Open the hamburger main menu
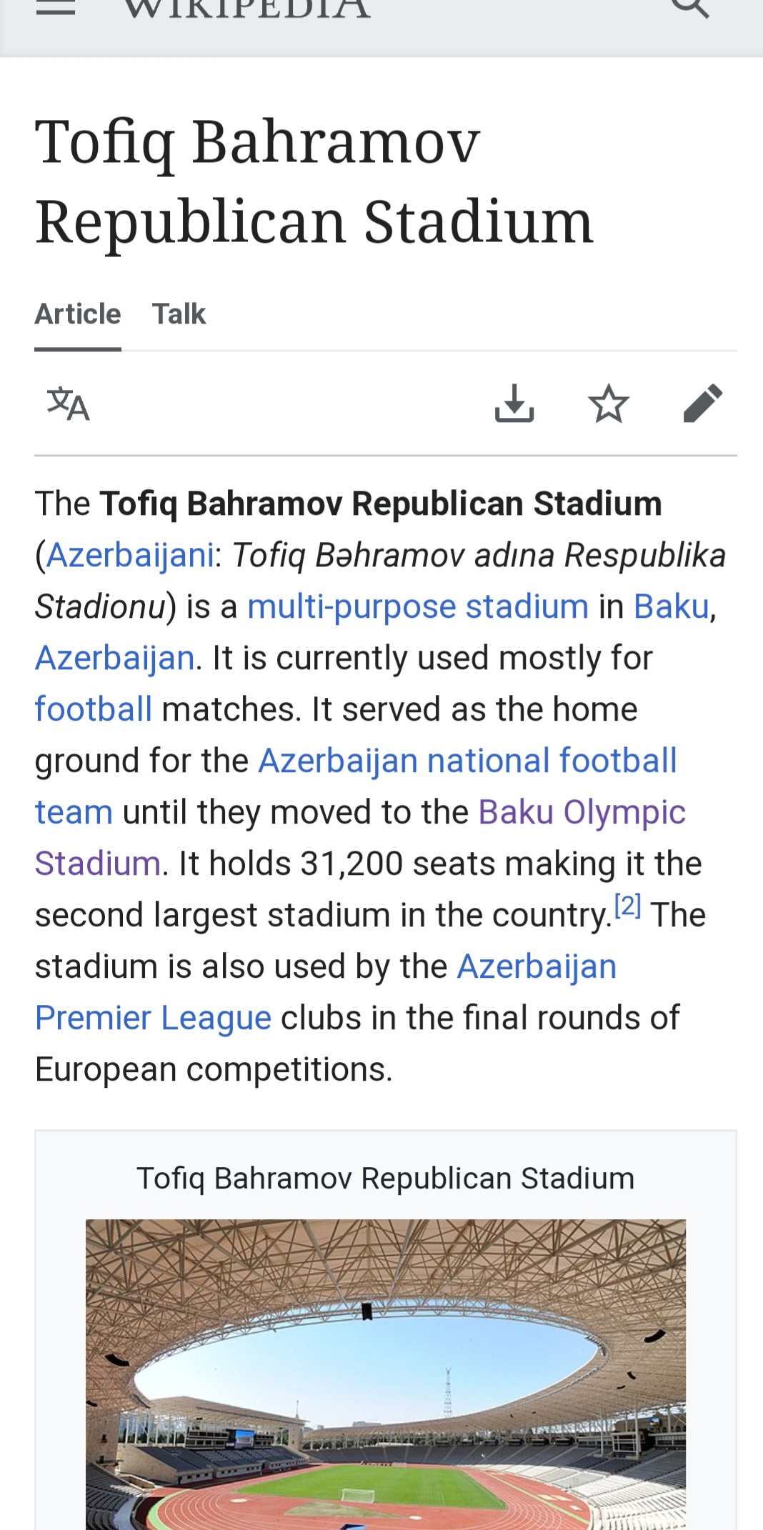 pos(56,7)
